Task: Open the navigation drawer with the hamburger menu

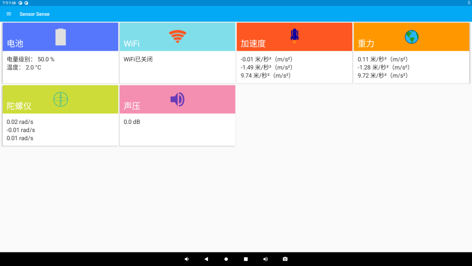Action: (9, 14)
